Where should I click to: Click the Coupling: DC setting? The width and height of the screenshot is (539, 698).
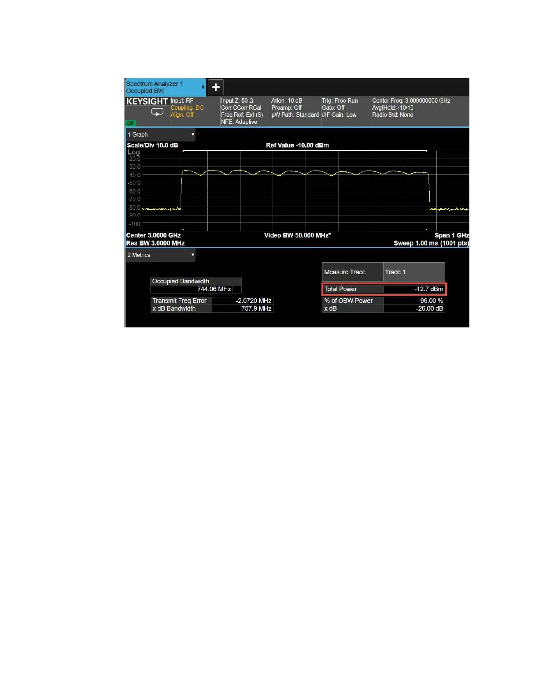[187, 108]
